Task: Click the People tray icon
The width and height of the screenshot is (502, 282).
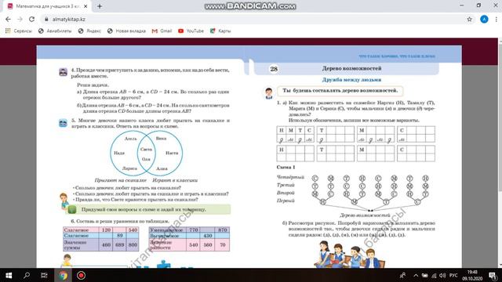Action: click(x=402, y=275)
